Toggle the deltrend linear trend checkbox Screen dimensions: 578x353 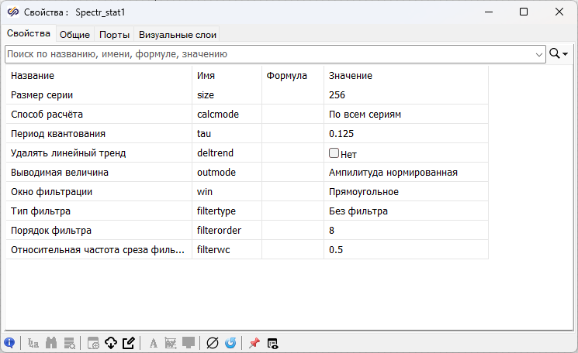[334, 153]
